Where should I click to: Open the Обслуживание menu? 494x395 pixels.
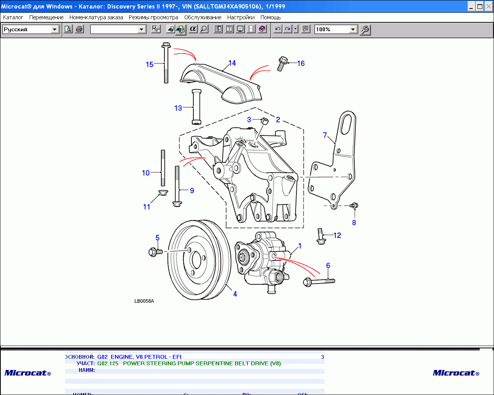203,17
